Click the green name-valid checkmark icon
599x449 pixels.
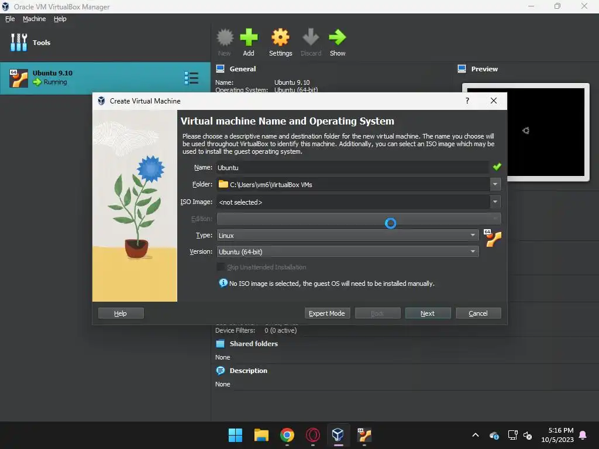point(497,167)
